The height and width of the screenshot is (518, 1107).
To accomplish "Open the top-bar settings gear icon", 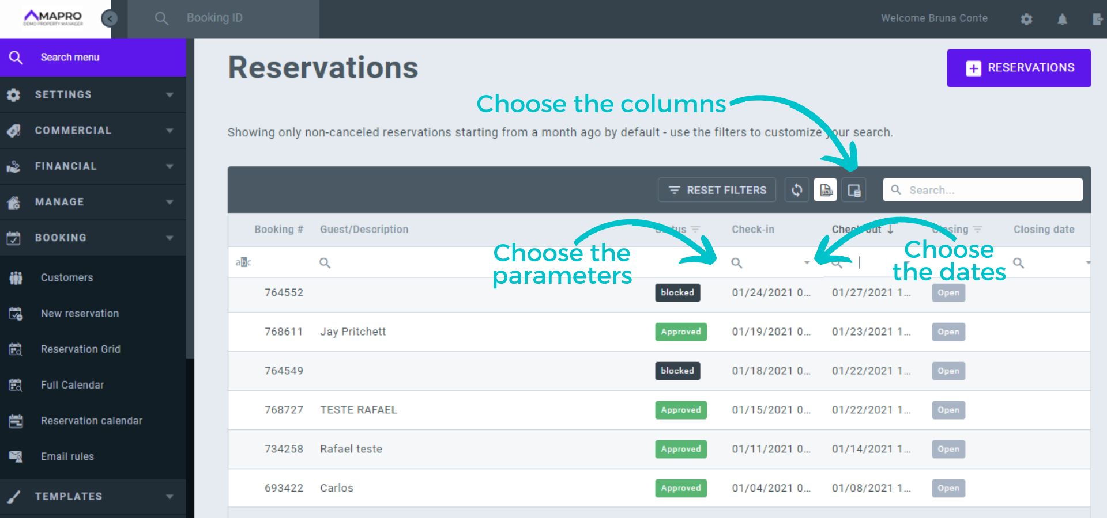I will pyautogui.click(x=1026, y=19).
